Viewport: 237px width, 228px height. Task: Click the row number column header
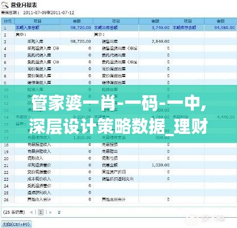[x=8, y=21]
